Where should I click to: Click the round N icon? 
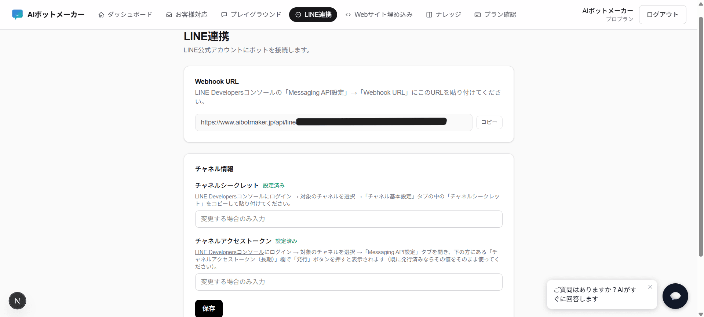coord(17,301)
